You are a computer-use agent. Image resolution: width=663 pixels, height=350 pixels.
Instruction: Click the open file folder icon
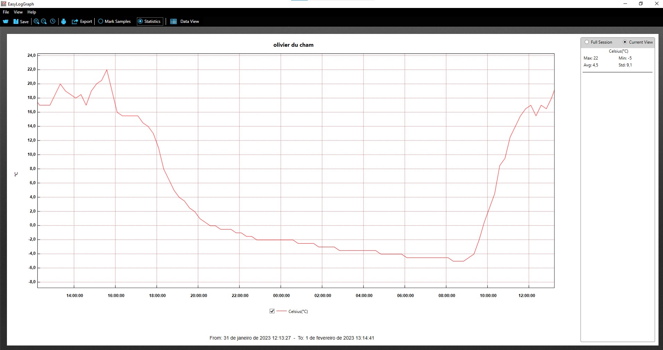click(x=6, y=21)
